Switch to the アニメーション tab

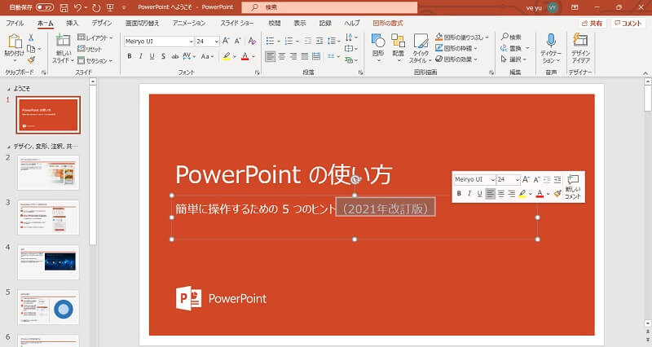189,24
